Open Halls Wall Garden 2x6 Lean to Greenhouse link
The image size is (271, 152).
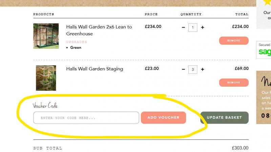99,30
